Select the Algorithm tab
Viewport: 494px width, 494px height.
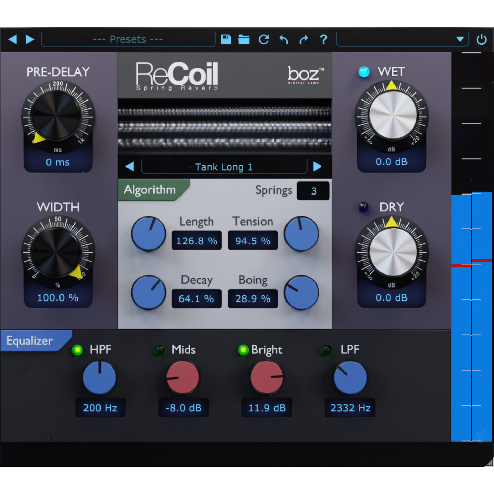click(150, 190)
